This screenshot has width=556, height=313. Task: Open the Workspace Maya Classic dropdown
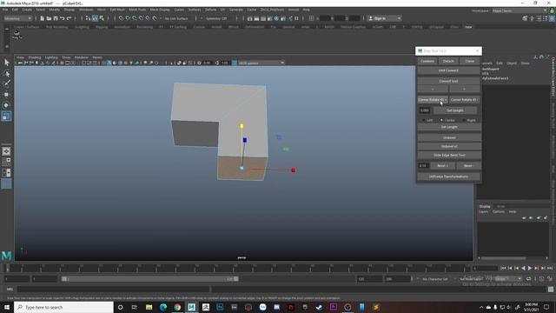click(x=520, y=10)
